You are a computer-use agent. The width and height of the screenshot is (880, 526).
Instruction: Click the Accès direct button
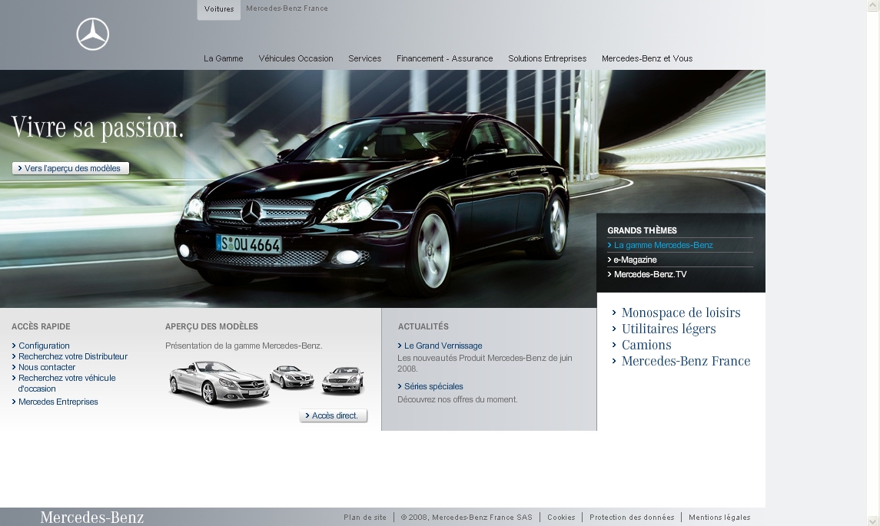pyautogui.click(x=334, y=415)
